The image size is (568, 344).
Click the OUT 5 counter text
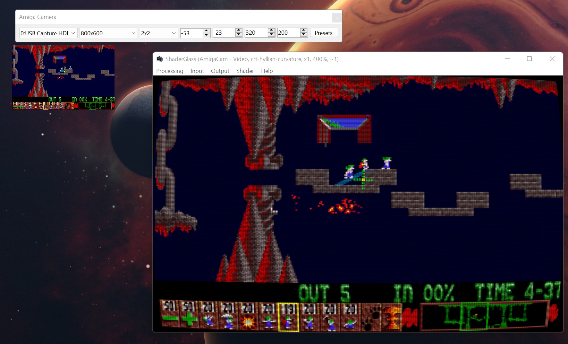tap(324, 293)
